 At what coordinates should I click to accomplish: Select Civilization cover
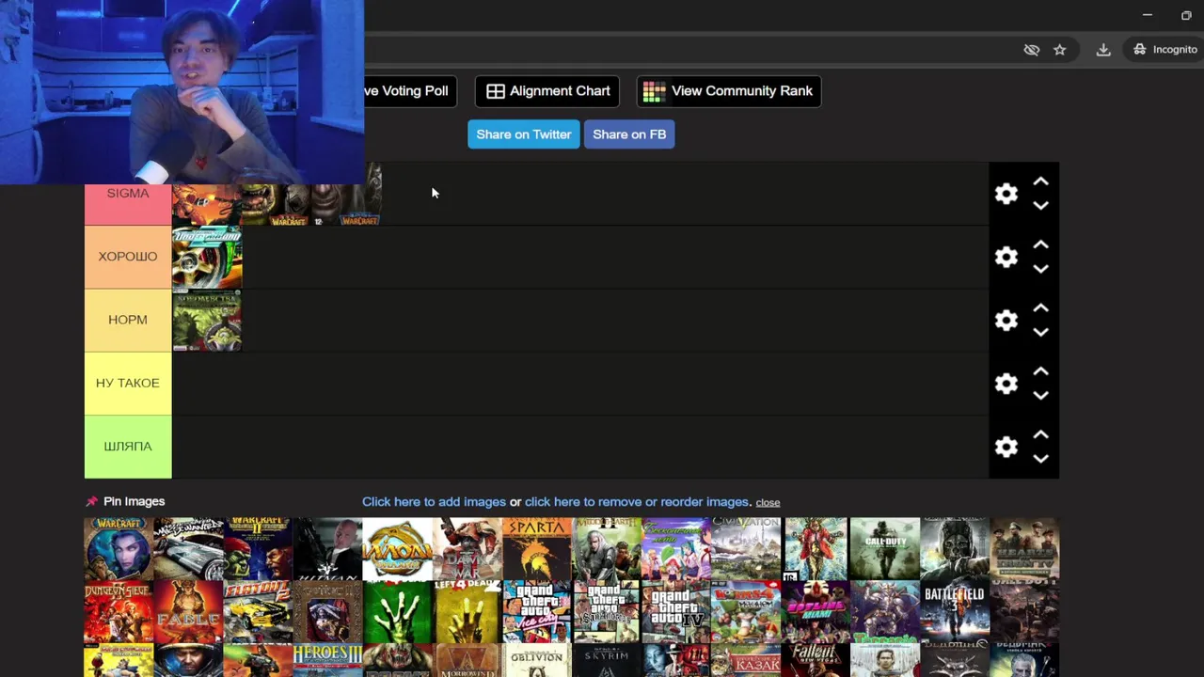coord(745,548)
